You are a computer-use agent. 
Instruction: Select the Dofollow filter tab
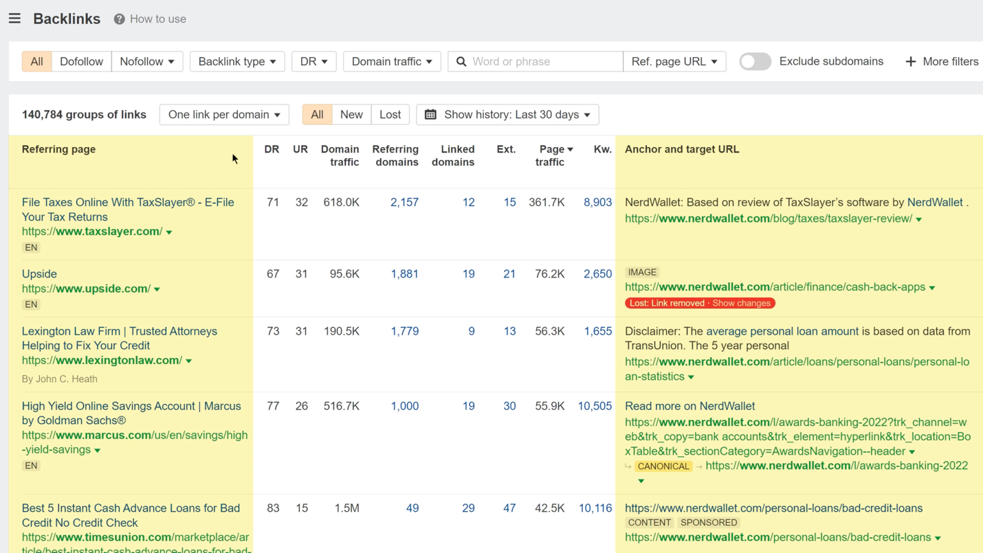pos(81,62)
